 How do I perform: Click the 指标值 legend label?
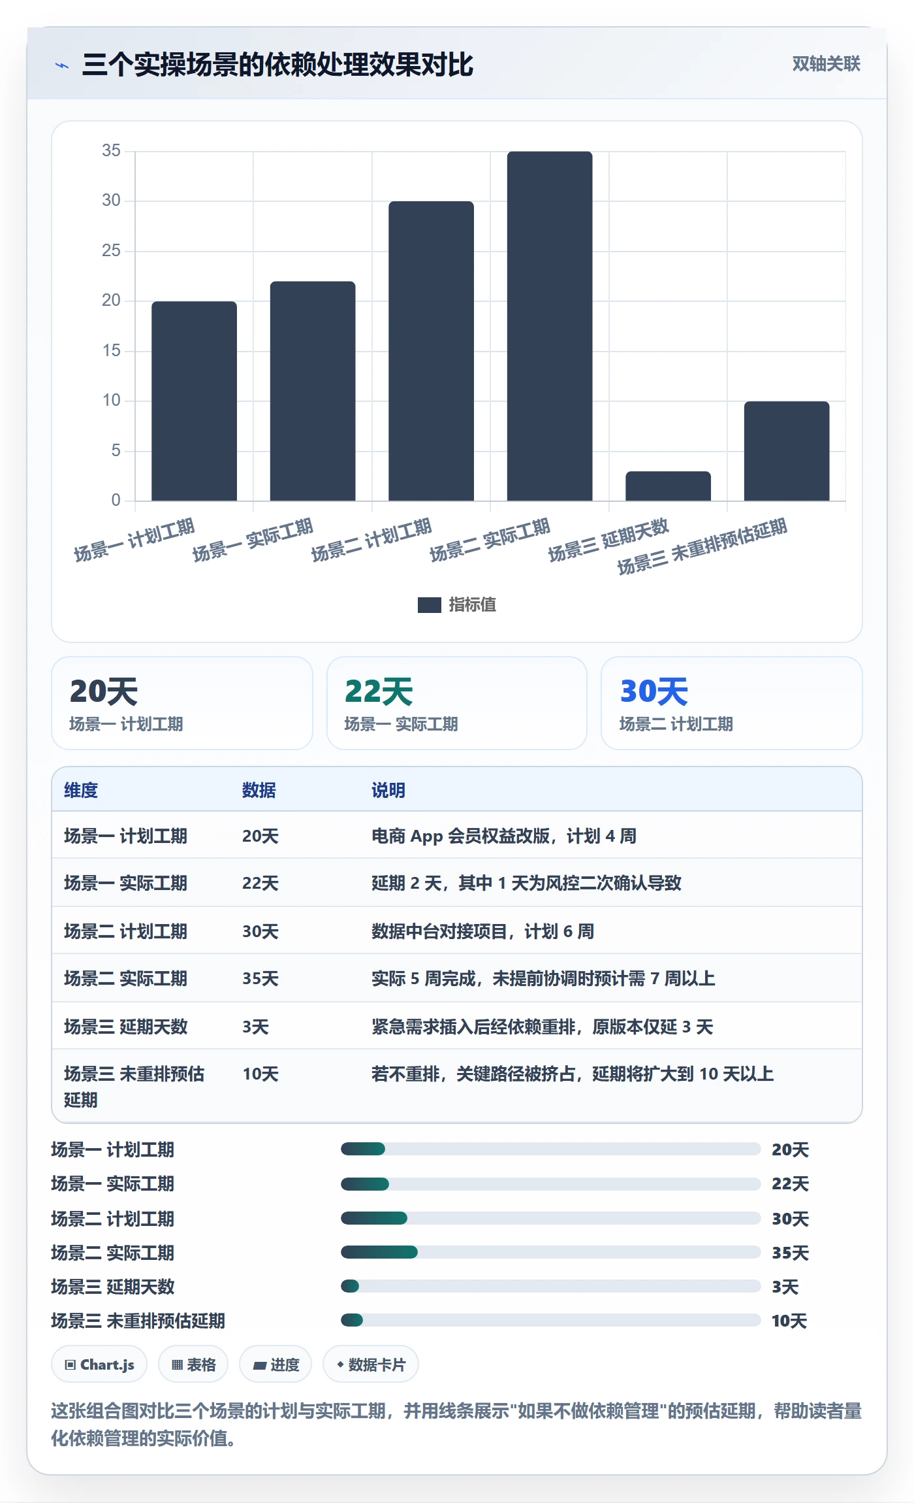pyautogui.click(x=473, y=604)
